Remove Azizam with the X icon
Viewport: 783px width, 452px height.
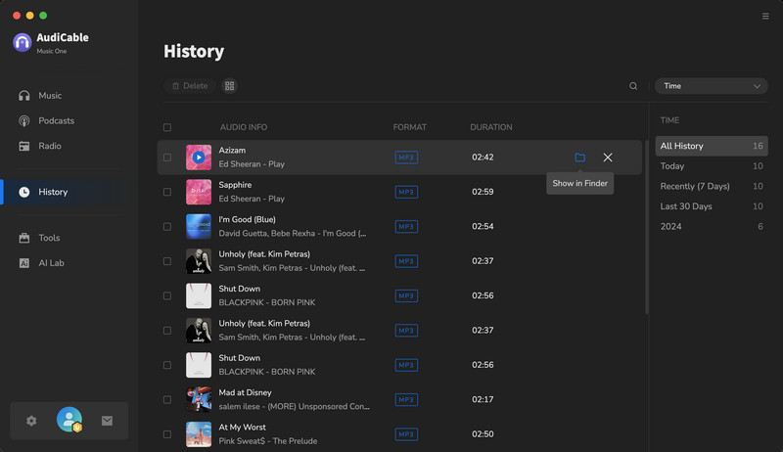608,158
